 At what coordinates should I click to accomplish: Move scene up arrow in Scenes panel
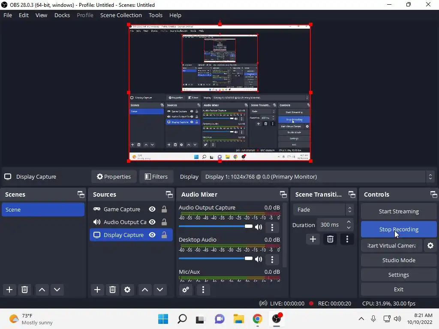coord(42,290)
